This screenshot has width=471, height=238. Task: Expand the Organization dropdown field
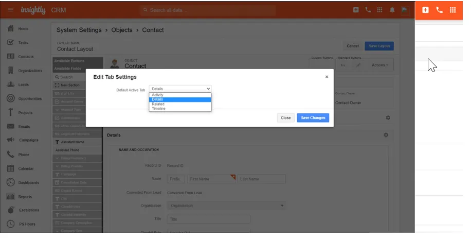pyautogui.click(x=226, y=206)
